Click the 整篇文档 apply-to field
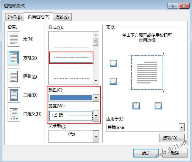Image resolution: width=192 pixels, height=162 pixels. (x=143, y=127)
